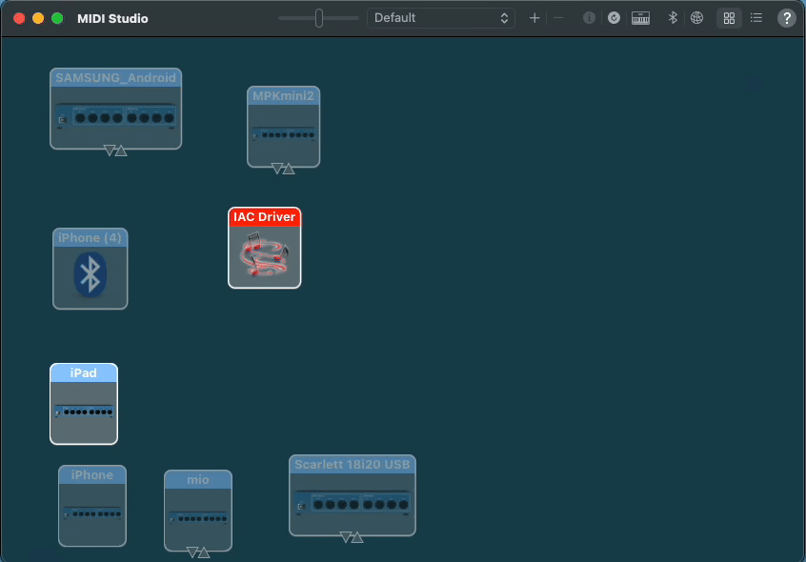Add a new external device
This screenshot has height=562, width=806.
pyautogui.click(x=534, y=18)
